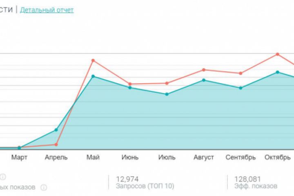
Task: Click the Март label on the axis
Action: (19, 157)
